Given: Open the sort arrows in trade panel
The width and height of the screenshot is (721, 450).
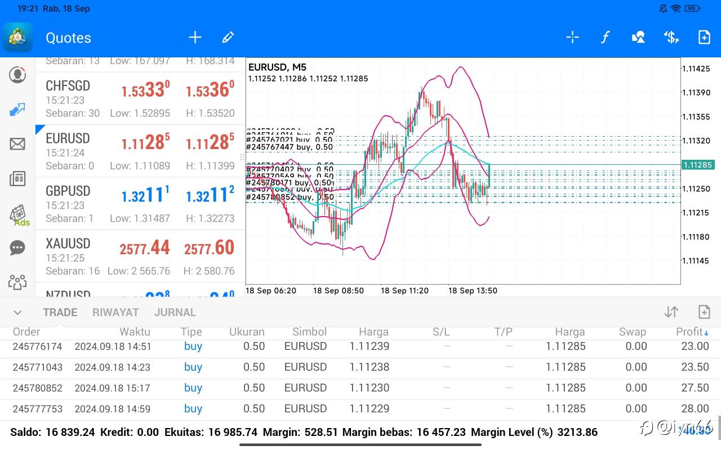Looking at the screenshot, I should 671,312.
